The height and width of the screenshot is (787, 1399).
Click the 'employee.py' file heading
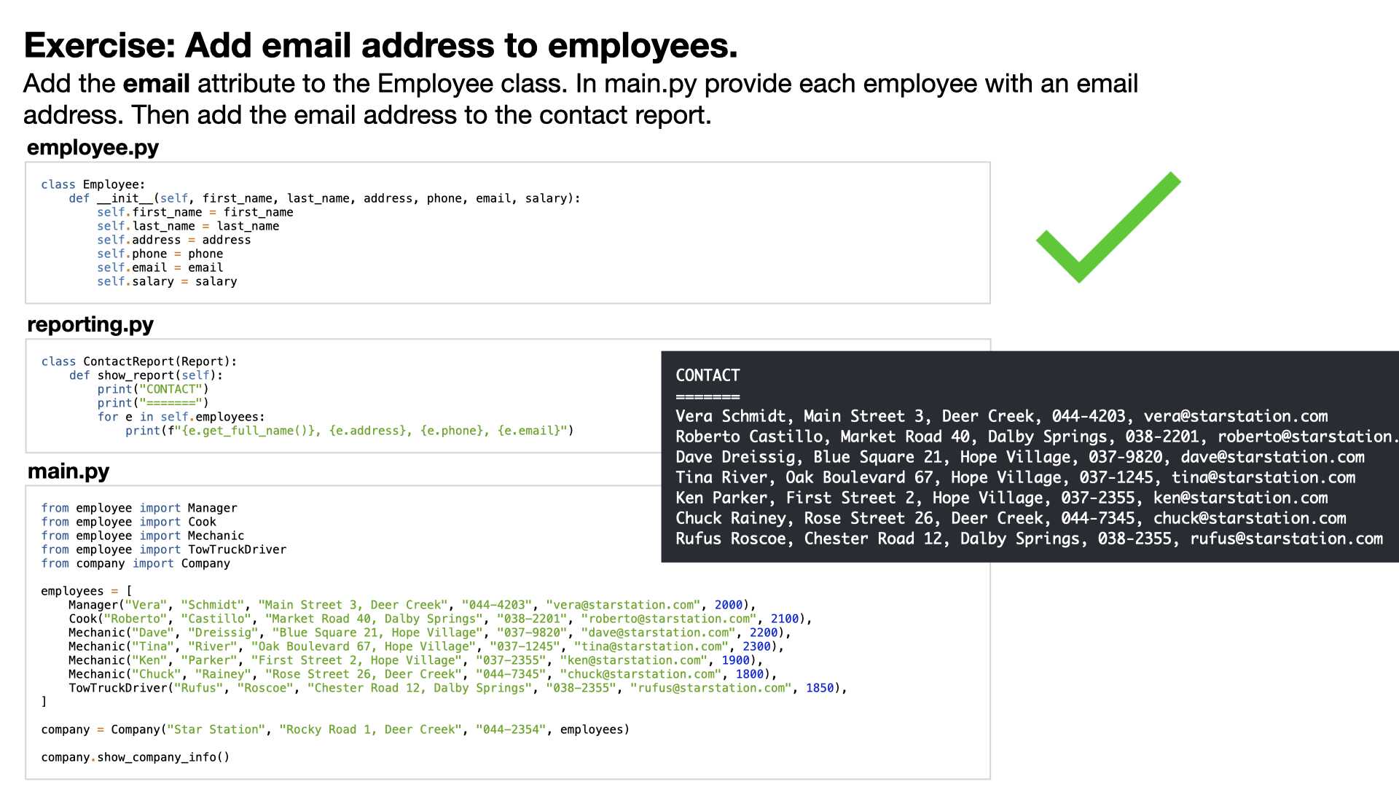[93, 148]
